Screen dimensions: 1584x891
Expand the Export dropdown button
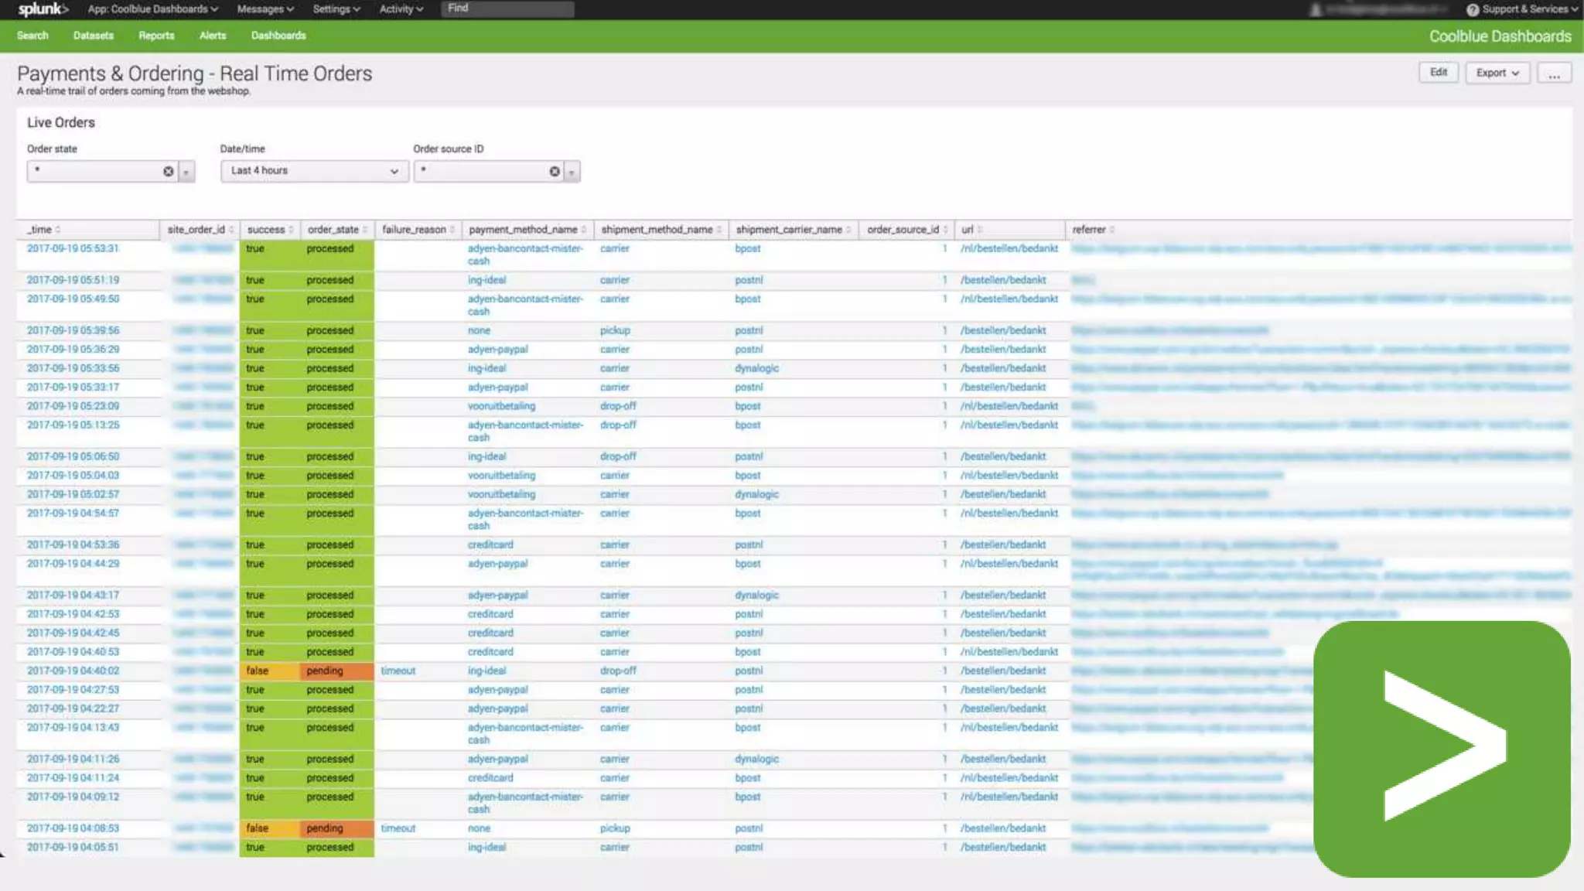(x=1497, y=73)
